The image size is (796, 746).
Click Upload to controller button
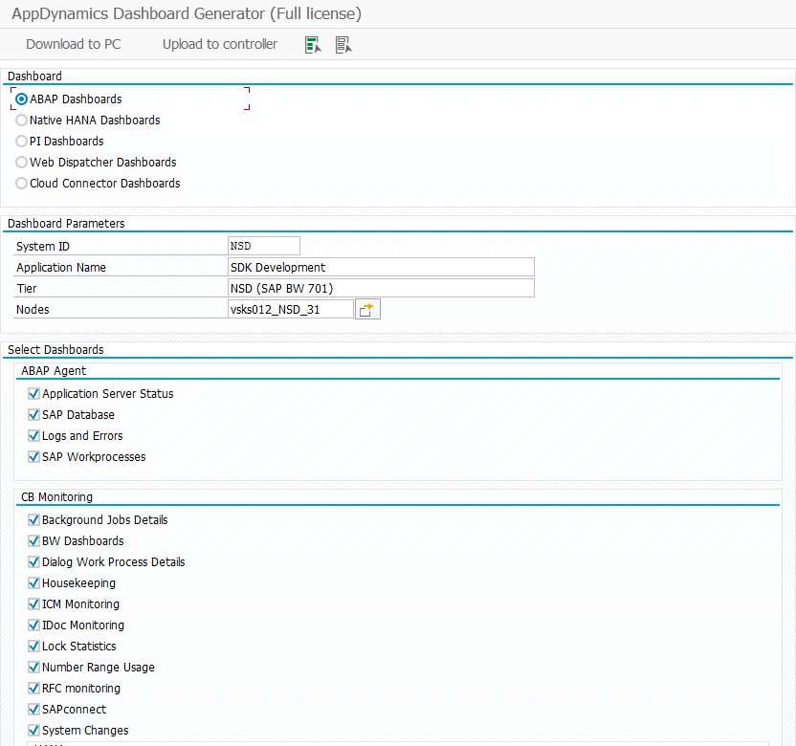pos(220,44)
